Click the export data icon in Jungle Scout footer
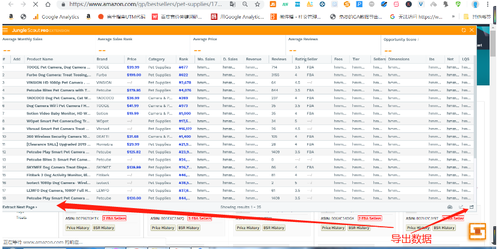Image resolution: width=498 pixels, height=249 pixels. tap(472, 207)
